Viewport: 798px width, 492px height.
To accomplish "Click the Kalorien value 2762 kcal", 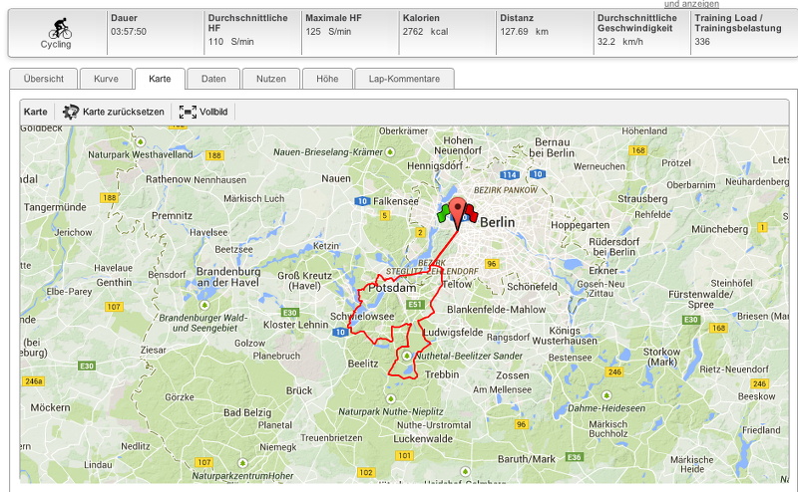I will click(426, 32).
